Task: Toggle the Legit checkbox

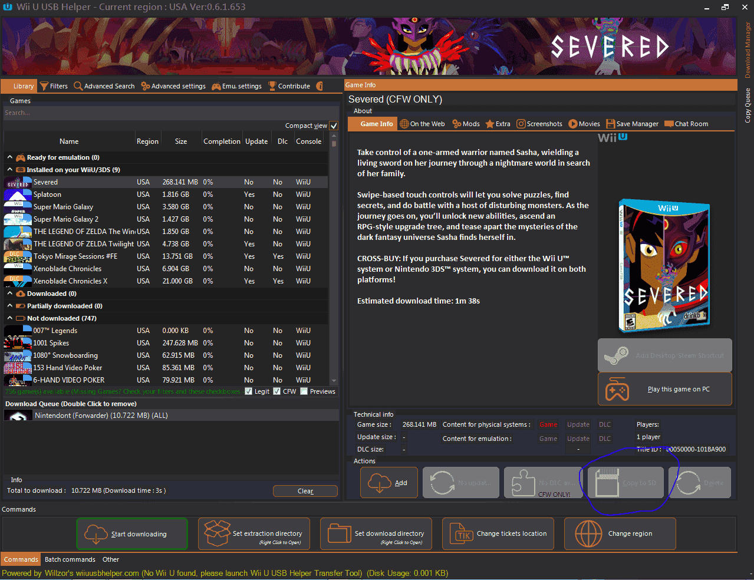Action: (248, 391)
